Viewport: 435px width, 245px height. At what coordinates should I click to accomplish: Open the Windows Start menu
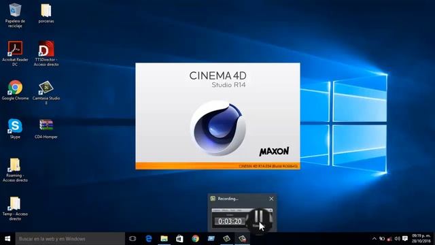coord(7,239)
